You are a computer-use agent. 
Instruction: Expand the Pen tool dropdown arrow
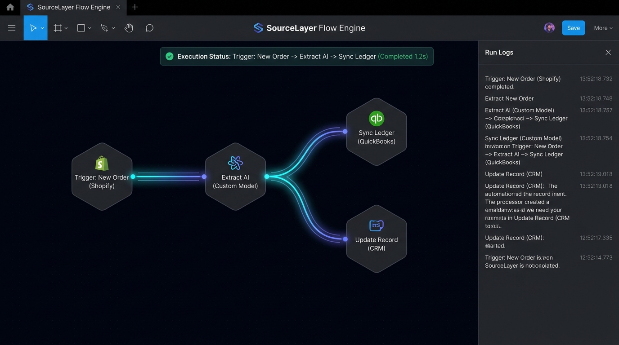[x=113, y=28]
